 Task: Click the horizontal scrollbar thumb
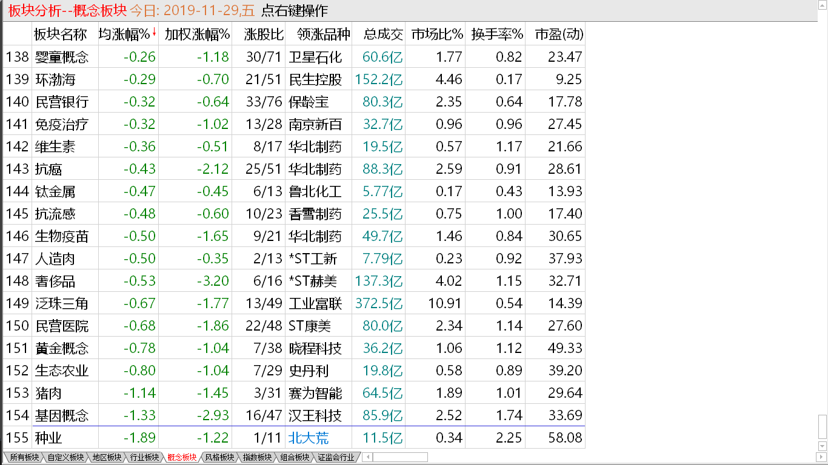400,458
